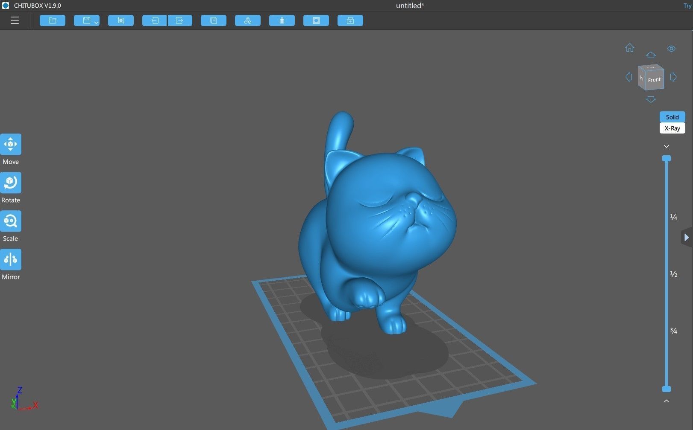
Task: Click the Open File folder icon
Action: [x=53, y=20]
